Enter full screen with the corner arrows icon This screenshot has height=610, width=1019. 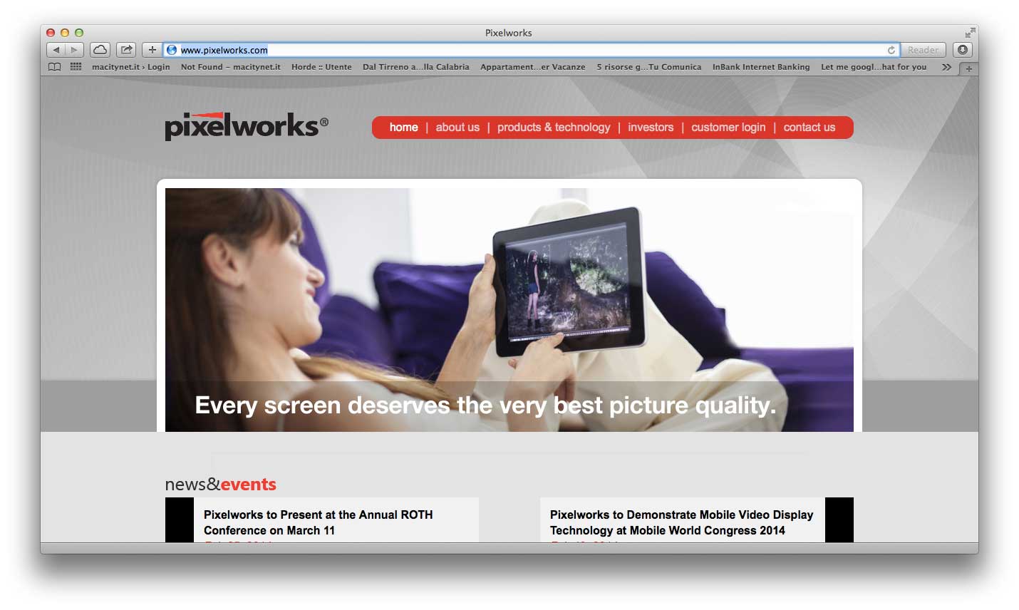970,33
